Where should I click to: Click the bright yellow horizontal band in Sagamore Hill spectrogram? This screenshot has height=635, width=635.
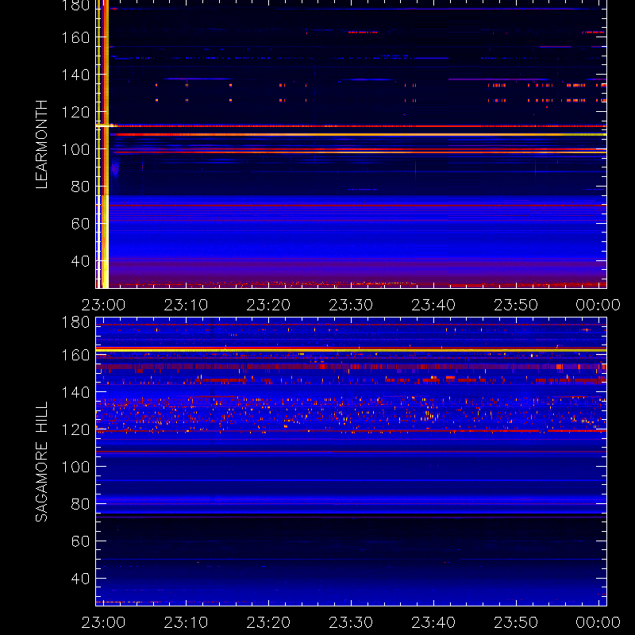[x=351, y=349]
